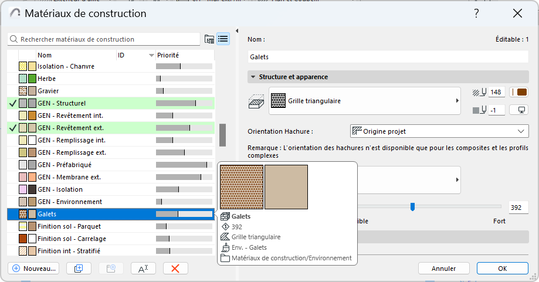
Task: Sort list by Nom column header
Action: tap(76, 55)
